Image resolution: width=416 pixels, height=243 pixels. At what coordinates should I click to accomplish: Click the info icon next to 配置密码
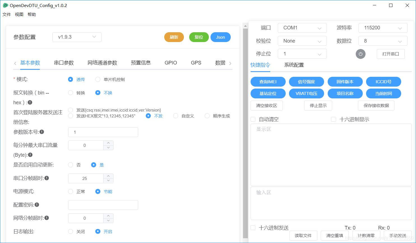(37, 205)
